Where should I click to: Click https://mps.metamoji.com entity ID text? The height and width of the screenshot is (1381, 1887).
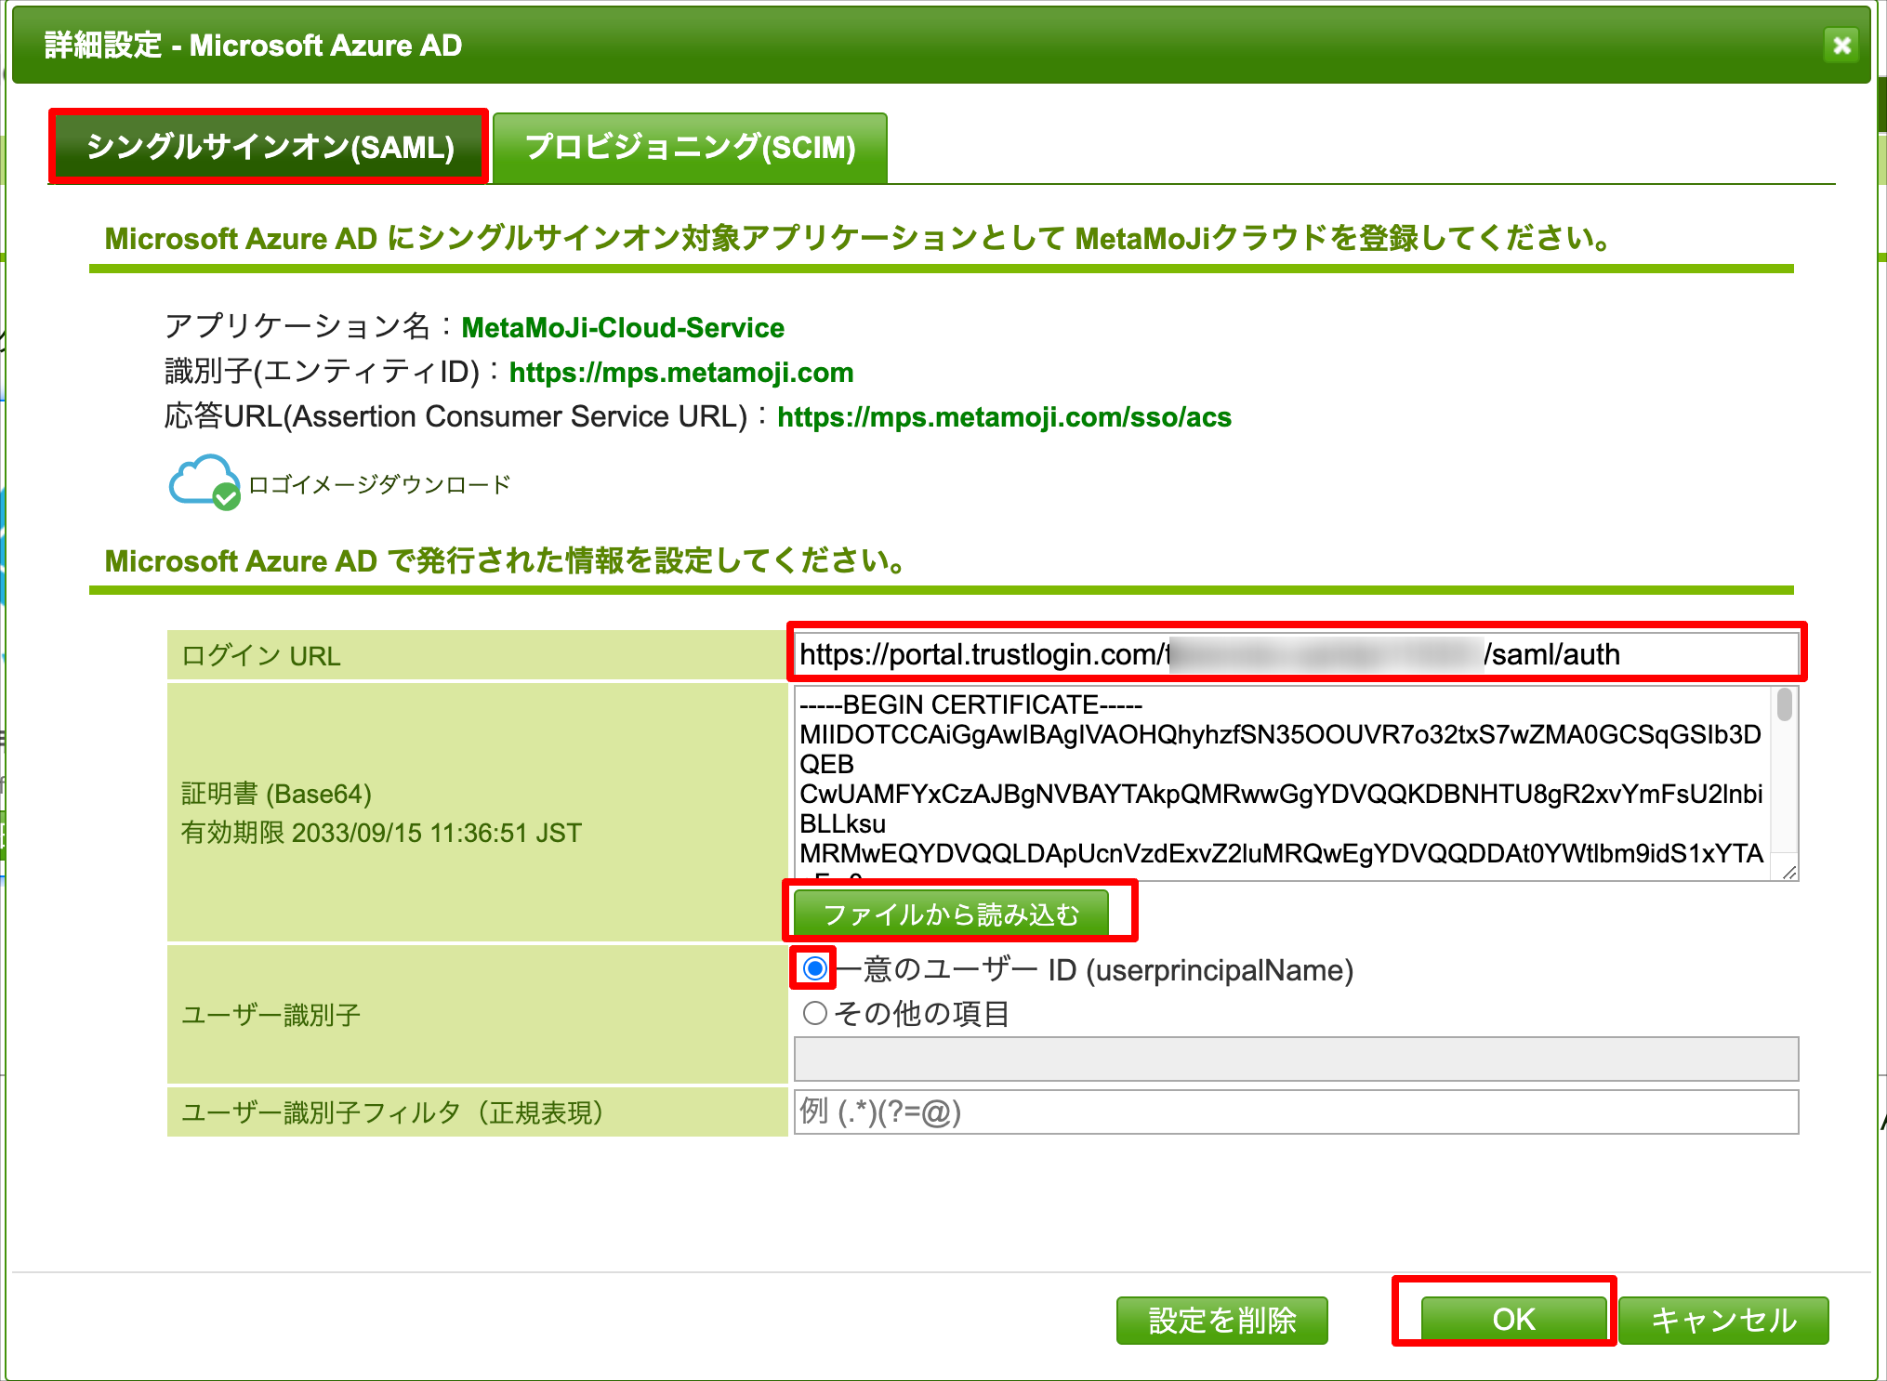click(681, 373)
